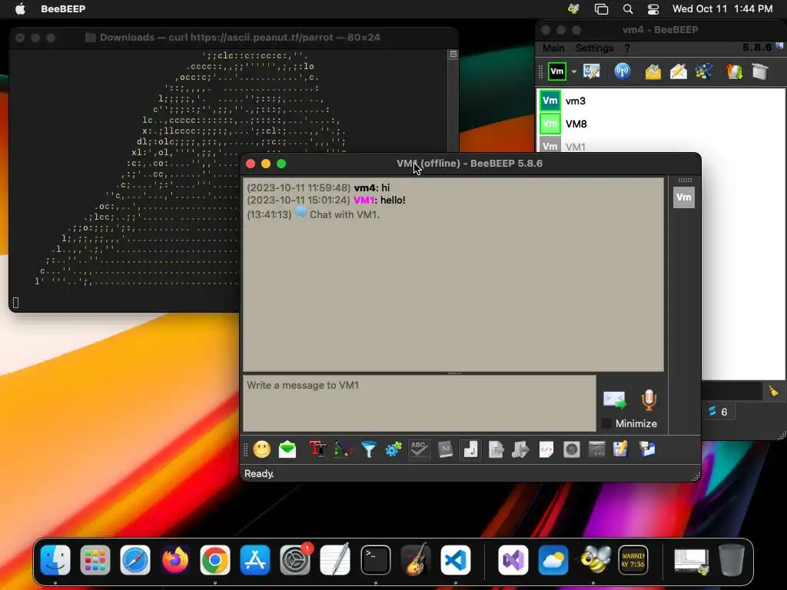
Task: Open Terminal from the Dock
Action: (x=375, y=560)
